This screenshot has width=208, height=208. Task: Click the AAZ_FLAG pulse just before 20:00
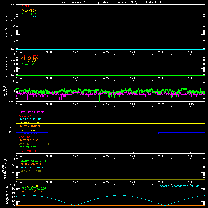pos(158,144)
